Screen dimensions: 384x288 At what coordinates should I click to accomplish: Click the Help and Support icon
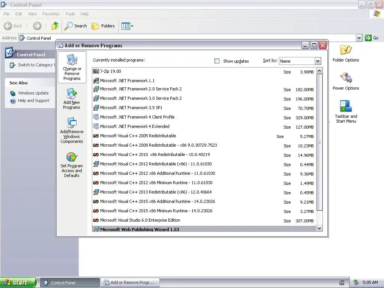(x=13, y=100)
